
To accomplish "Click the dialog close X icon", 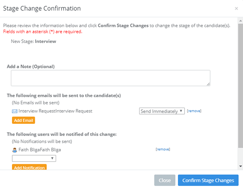I will [236, 8].
